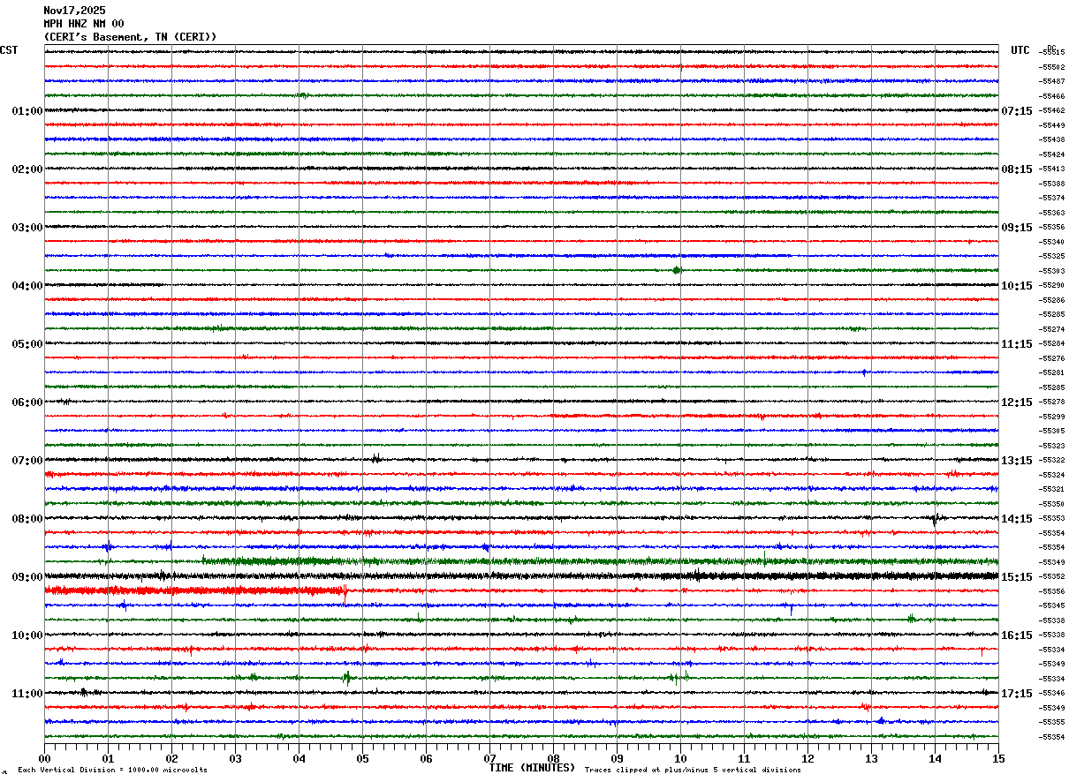Click the '10:15' UTC time label
The width and height of the screenshot is (1069, 782).
coord(1017,286)
